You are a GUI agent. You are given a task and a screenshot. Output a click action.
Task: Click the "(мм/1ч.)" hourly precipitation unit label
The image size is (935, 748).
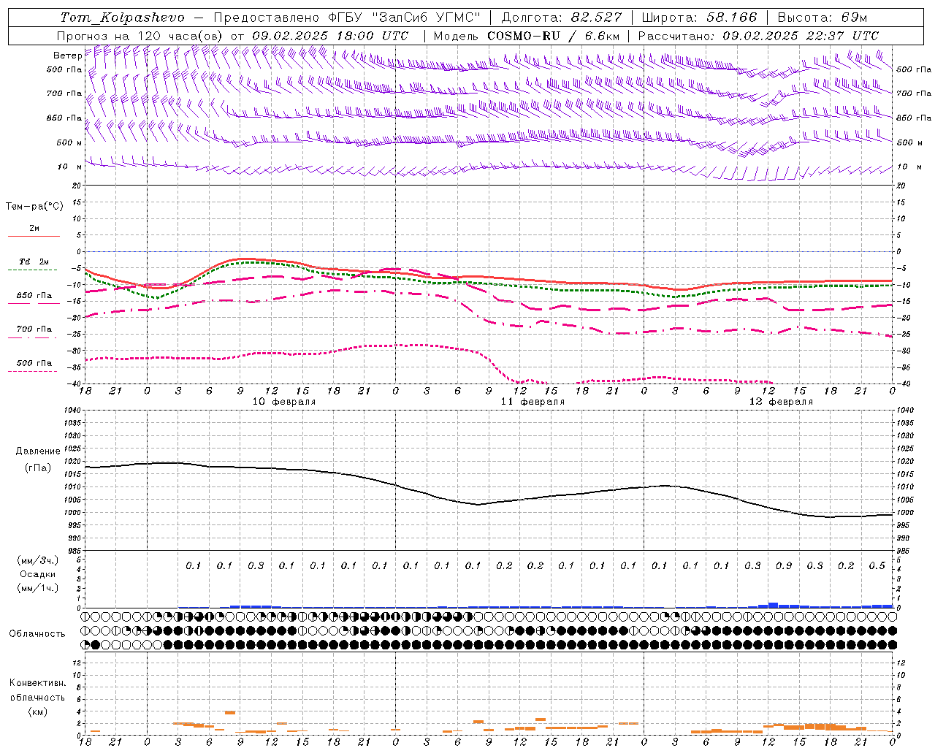[38, 588]
